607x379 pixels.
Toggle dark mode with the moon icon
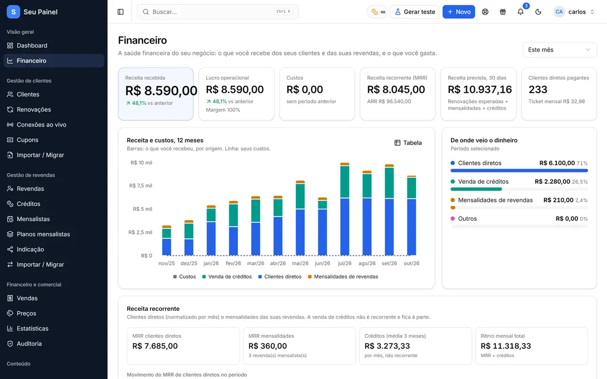538,12
